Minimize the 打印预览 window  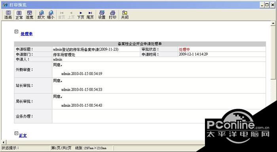pyautogui.click(x=262, y=5)
